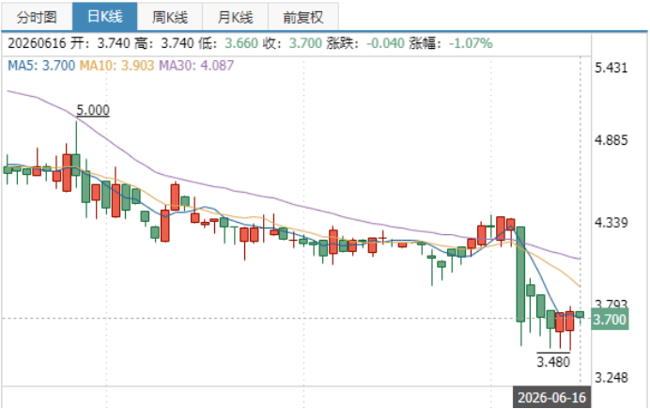Viewport: 650px width, 409px height.
Task: Click the 3.480 low price marker
Action: pyautogui.click(x=553, y=362)
